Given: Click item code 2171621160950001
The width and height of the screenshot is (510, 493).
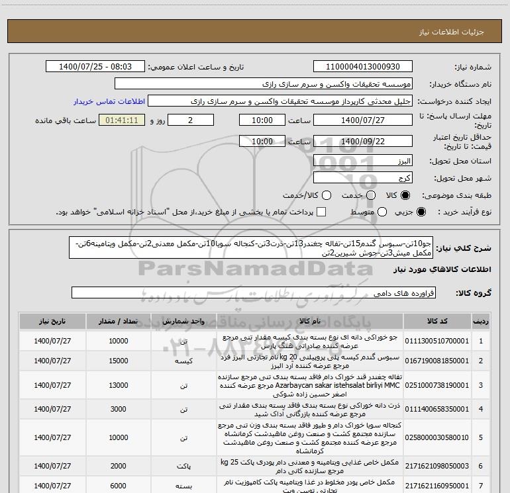Looking at the screenshot, I should pos(437,486).
